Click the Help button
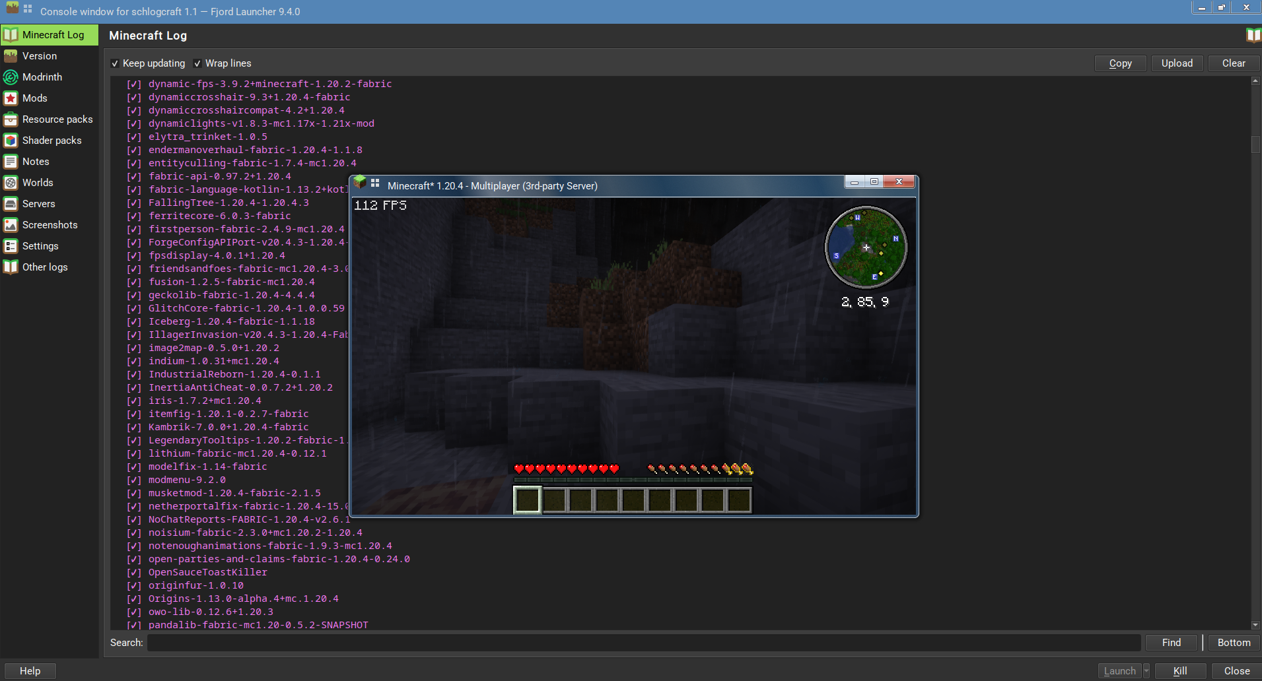The width and height of the screenshot is (1262, 681). tap(30, 671)
